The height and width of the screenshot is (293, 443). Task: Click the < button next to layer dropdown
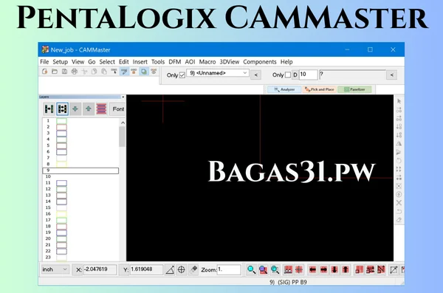(256, 75)
